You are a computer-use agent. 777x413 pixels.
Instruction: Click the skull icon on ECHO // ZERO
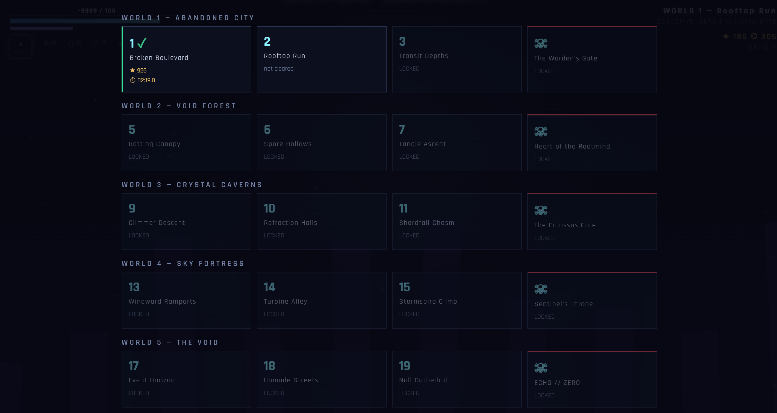(541, 368)
